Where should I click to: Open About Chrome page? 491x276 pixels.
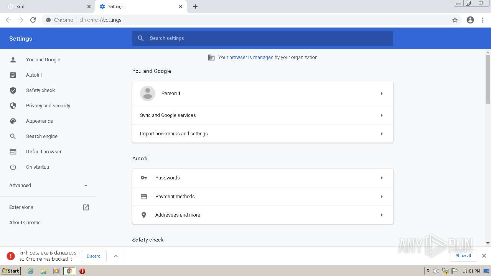point(25,223)
